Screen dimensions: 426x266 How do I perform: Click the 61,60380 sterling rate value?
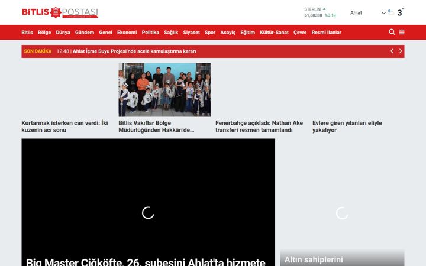[x=313, y=15]
